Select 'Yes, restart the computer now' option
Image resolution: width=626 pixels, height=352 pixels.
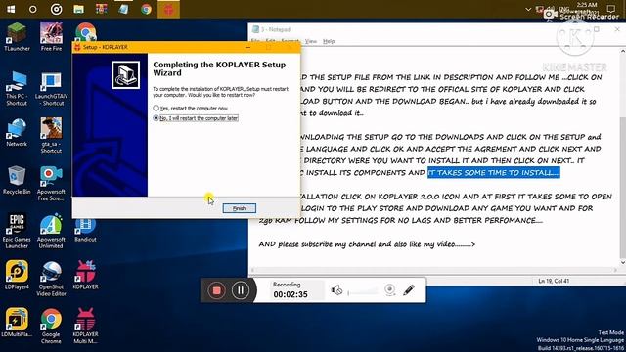click(x=190, y=109)
